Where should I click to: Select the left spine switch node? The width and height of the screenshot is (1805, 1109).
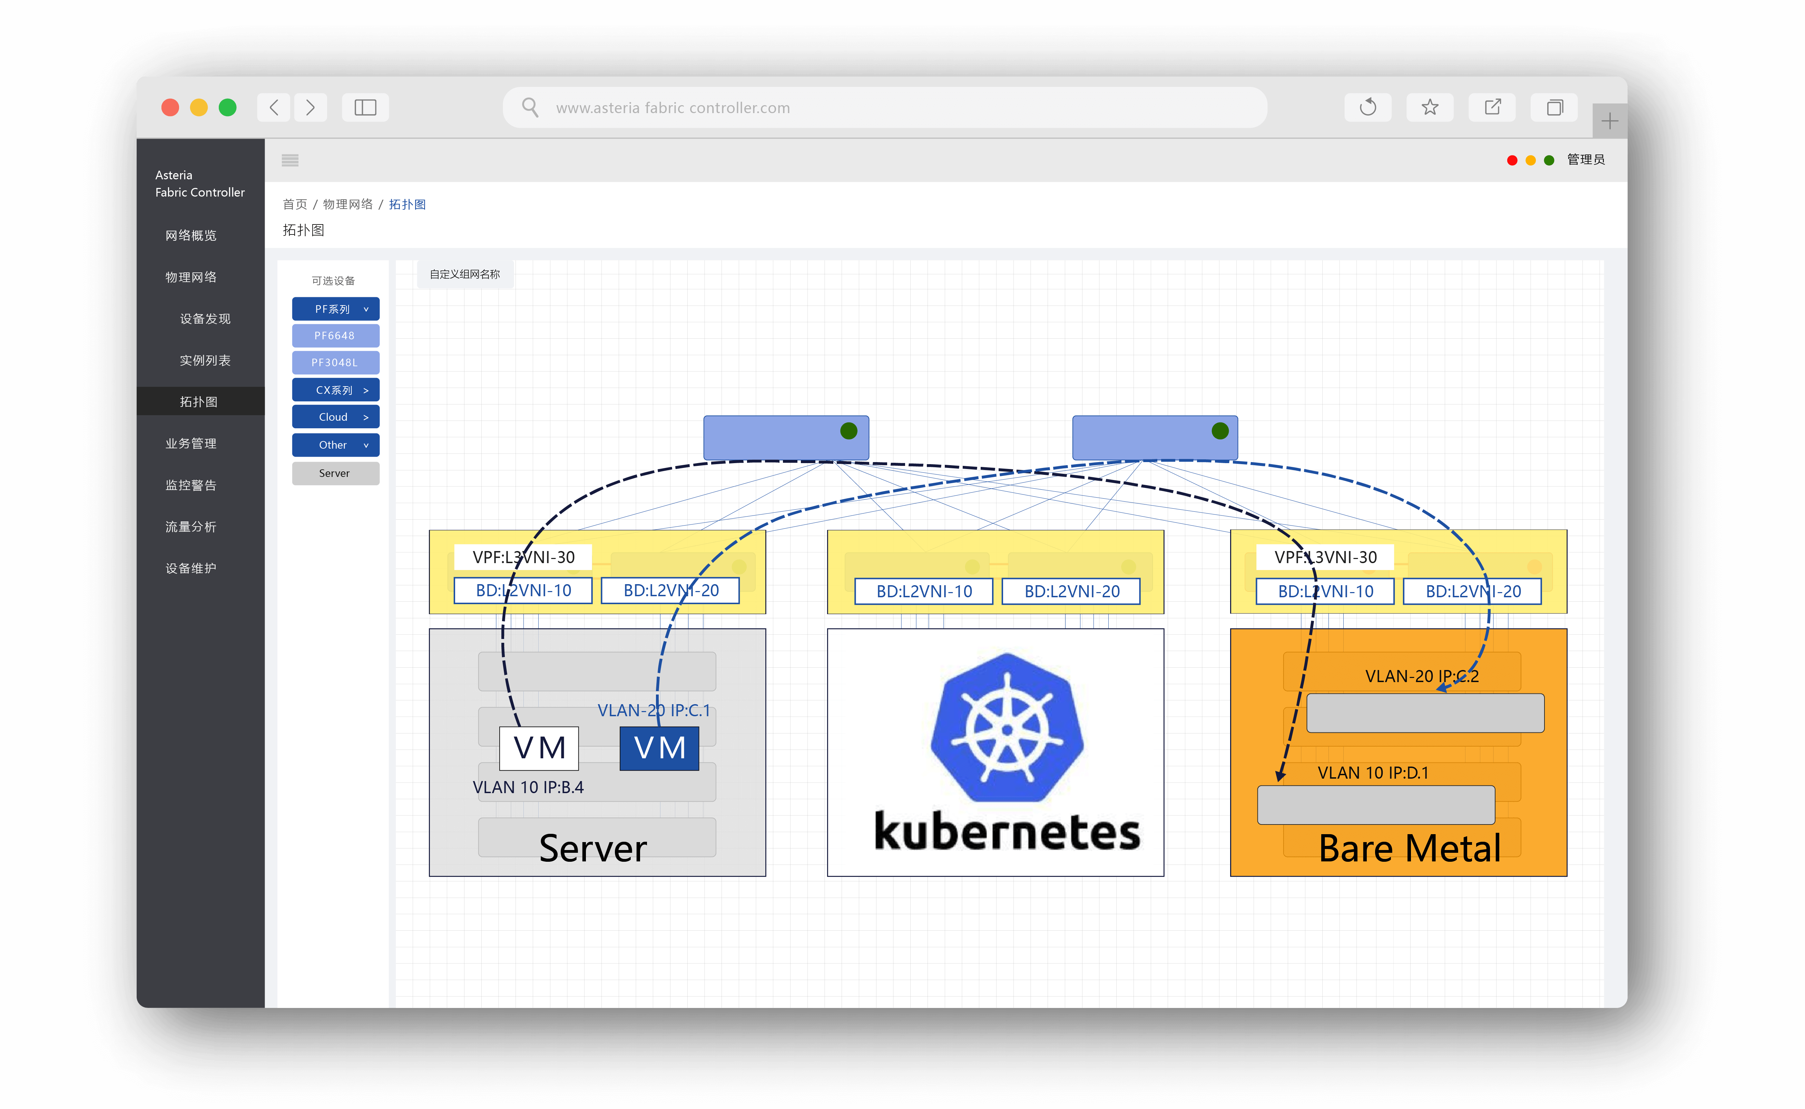click(786, 438)
